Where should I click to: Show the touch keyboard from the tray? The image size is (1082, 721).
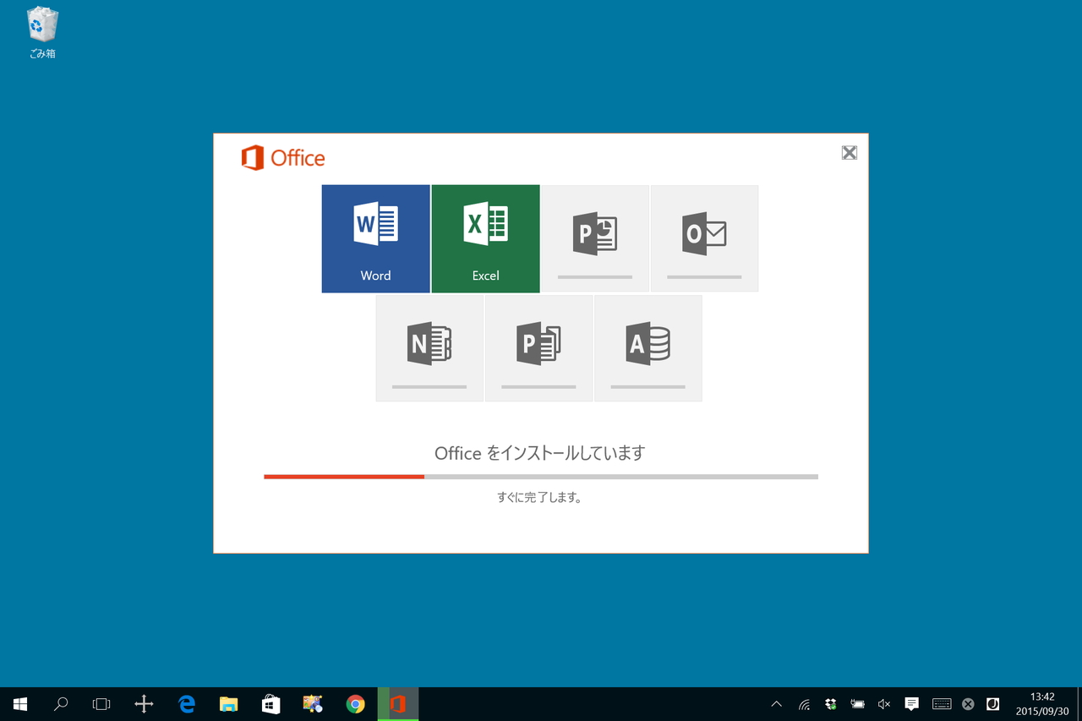[941, 703]
